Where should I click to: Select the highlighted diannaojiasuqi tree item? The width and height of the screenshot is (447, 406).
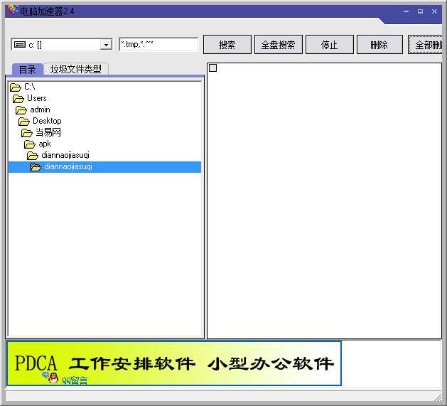click(x=104, y=167)
